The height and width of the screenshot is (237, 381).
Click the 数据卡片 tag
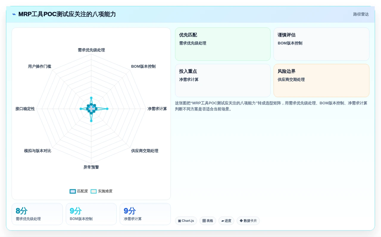pyautogui.click(x=248, y=221)
